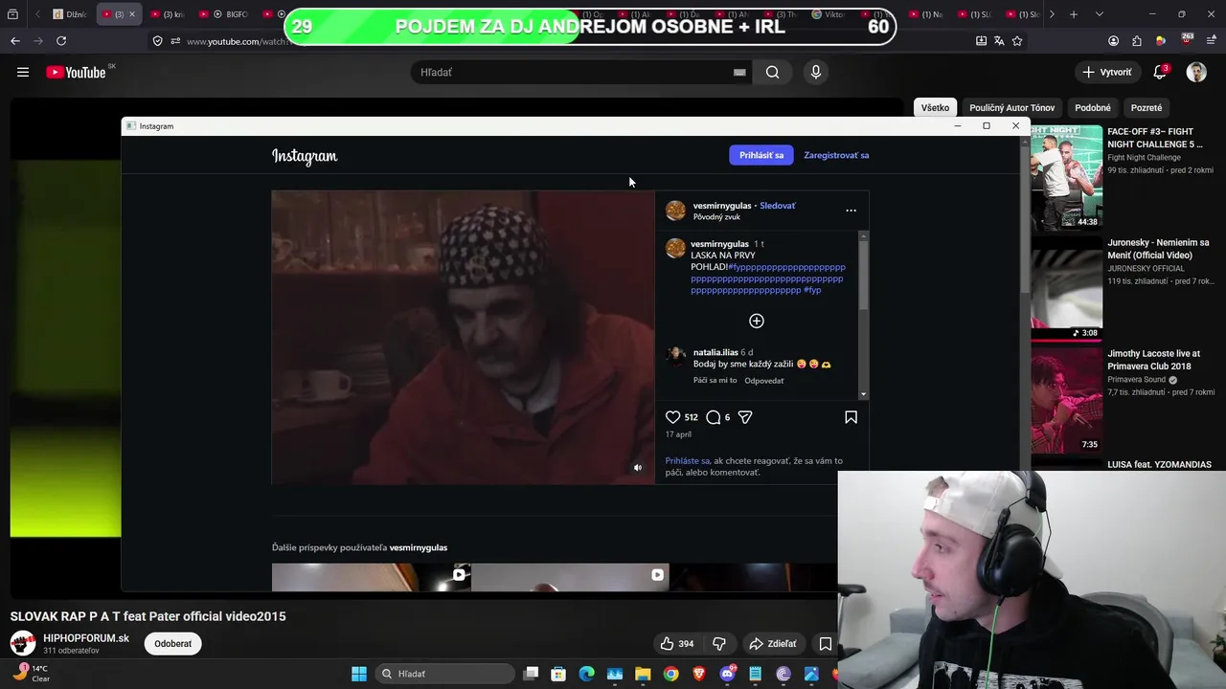The width and height of the screenshot is (1226, 689).
Task: Open the weather widget 14°C Clear
Action: pos(31,674)
